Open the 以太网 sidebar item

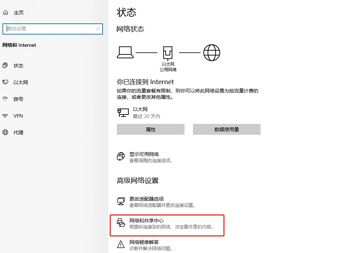coord(21,82)
